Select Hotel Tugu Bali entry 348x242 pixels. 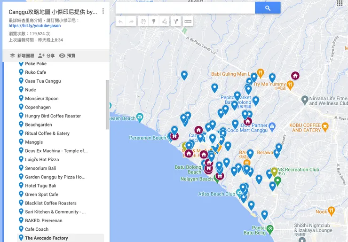click(x=40, y=186)
